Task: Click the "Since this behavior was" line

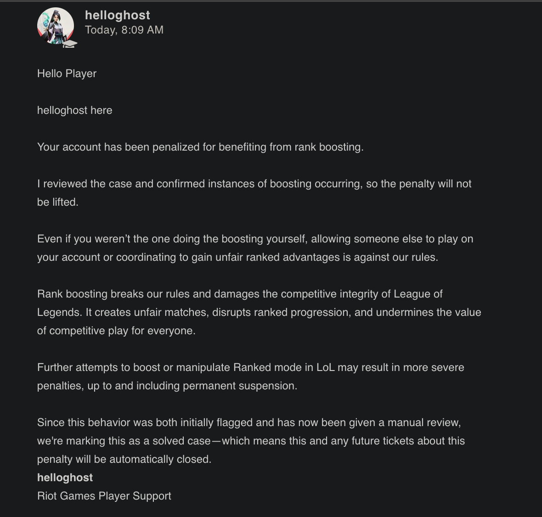Action: [248, 422]
